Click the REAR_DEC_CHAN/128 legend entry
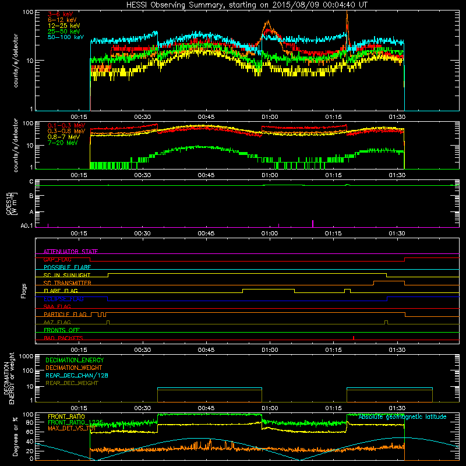The image size is (466, 466). click(x=77, y=375)
